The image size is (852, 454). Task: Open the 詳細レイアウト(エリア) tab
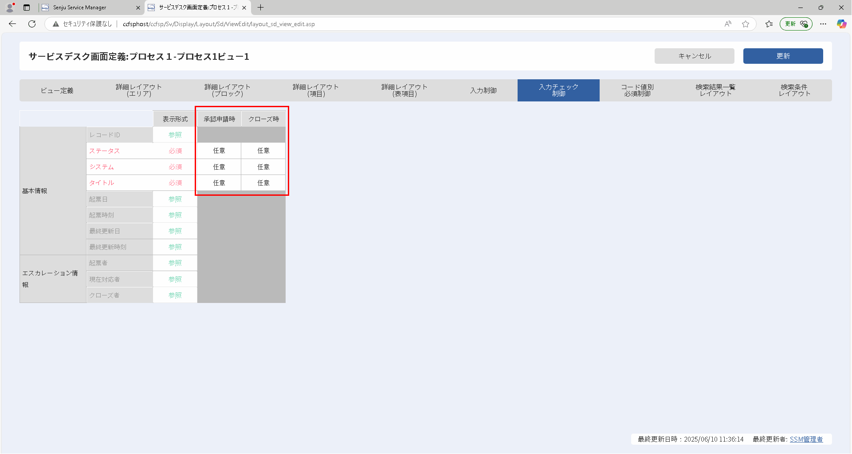pyautogui.click(x=139, y=90)
